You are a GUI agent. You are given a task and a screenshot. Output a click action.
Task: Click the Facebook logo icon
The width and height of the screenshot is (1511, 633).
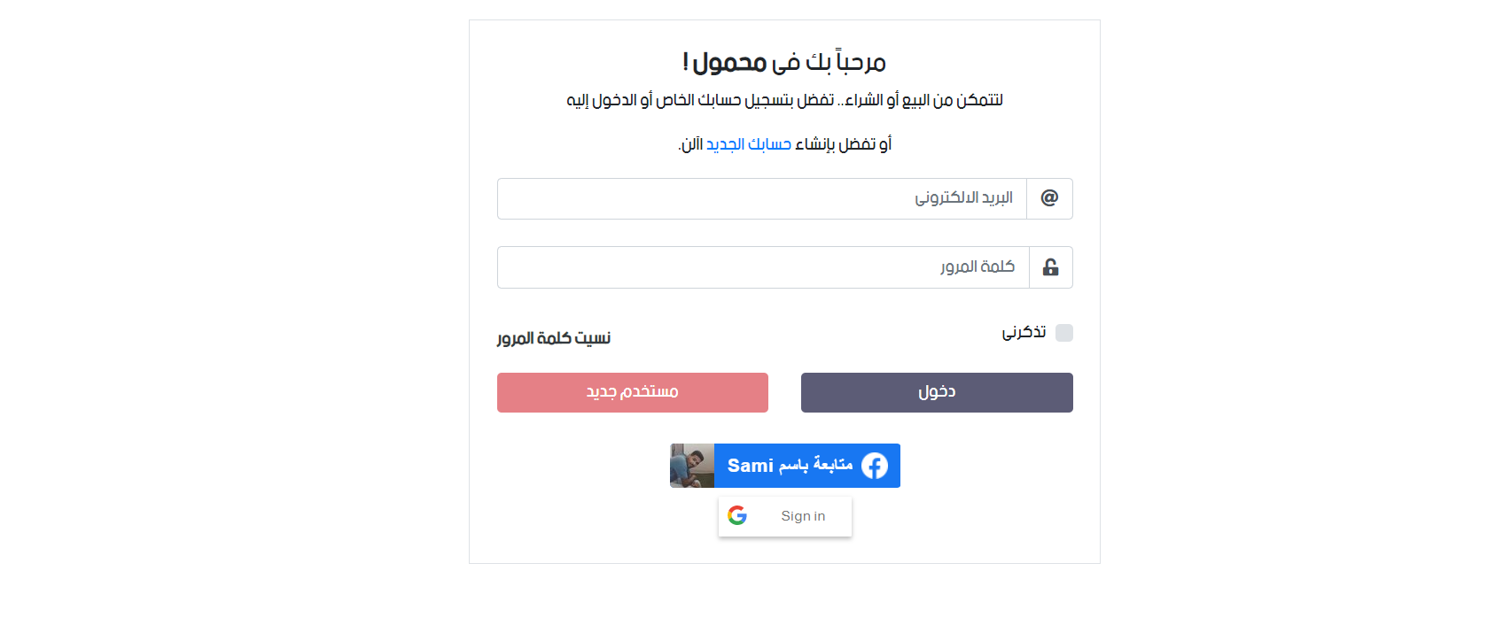875,466
